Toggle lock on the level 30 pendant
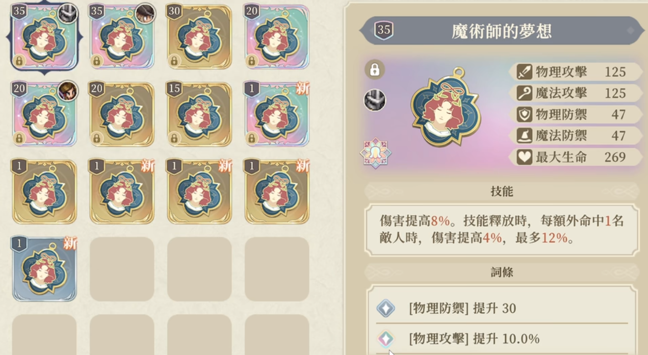The height and width of the screenshot is (355, 648). 174,61
